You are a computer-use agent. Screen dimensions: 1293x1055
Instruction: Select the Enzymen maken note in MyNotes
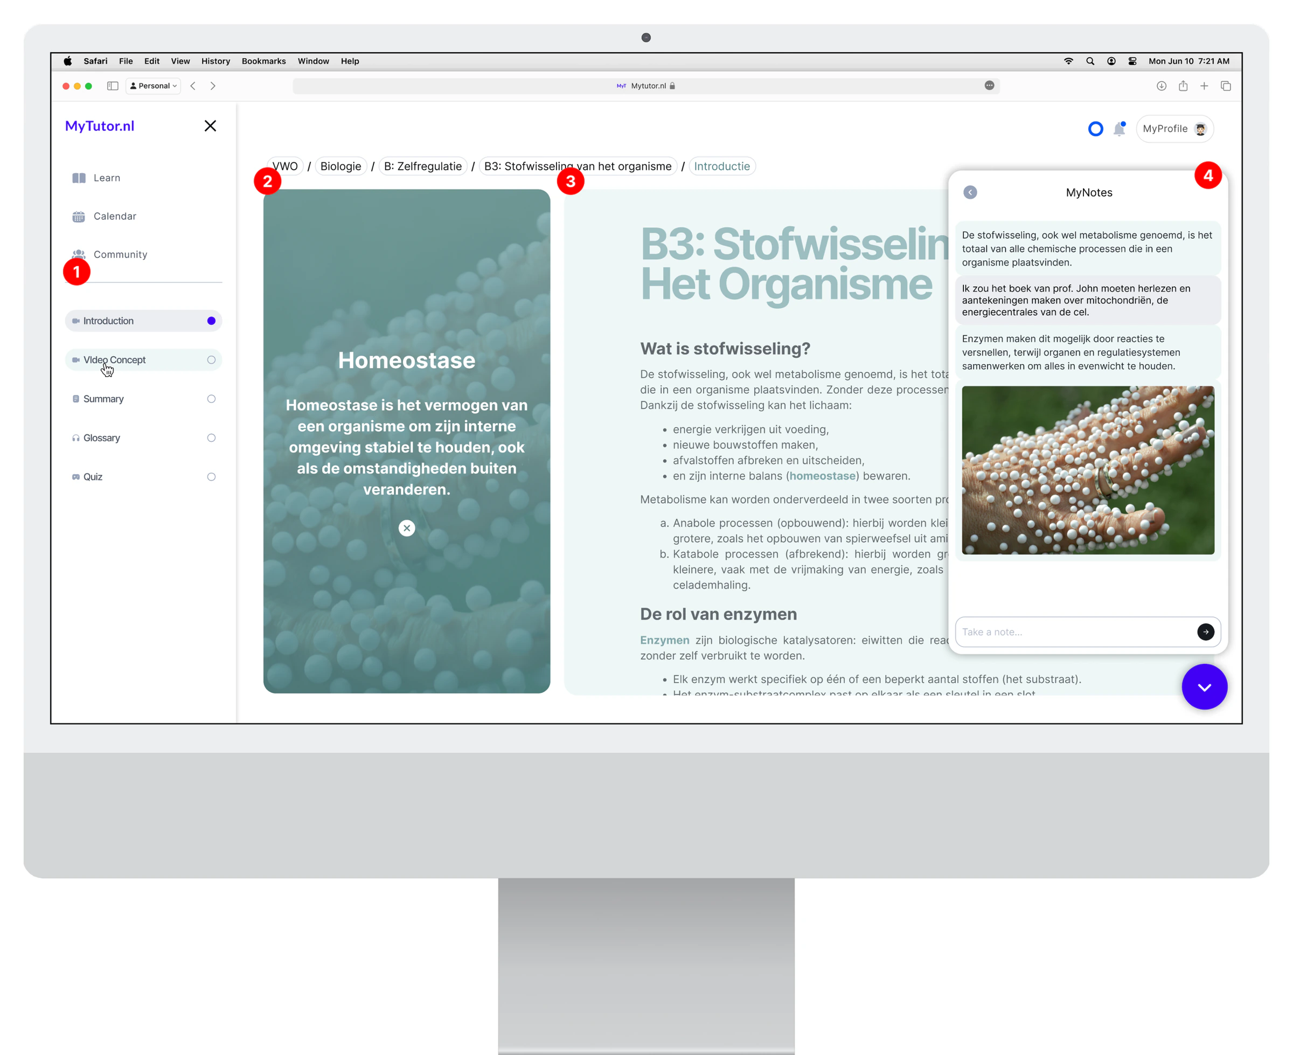click(x=1088, y=352)
